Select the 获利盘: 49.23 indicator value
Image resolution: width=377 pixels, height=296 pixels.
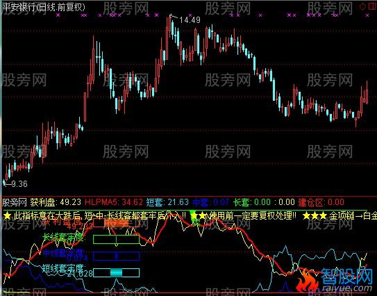[x=56, y=202]
